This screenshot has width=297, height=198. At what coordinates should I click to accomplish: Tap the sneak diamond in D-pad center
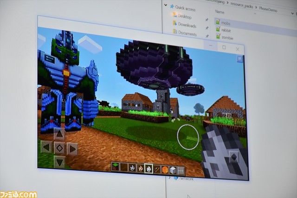59,148
